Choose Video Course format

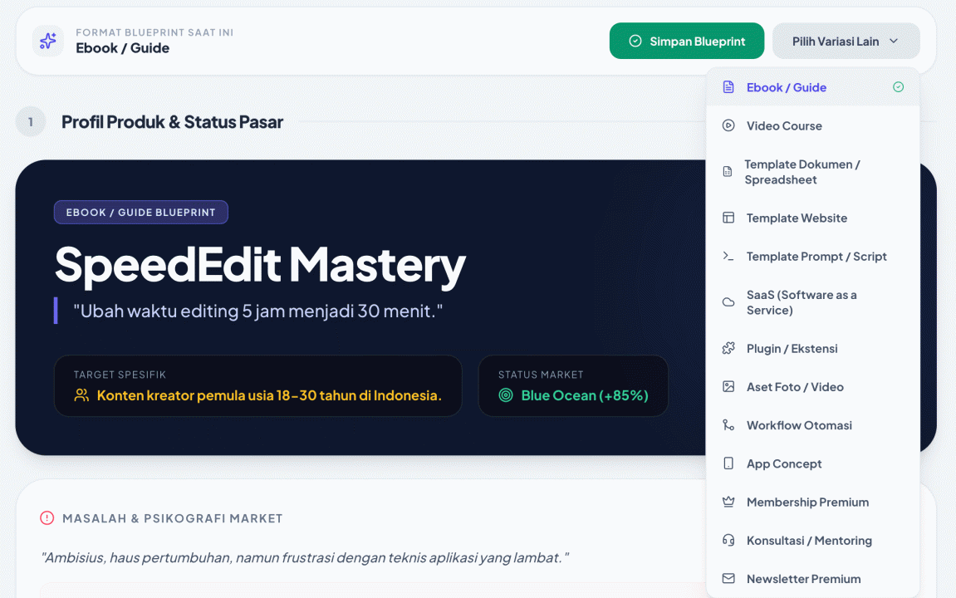point(812,125)
